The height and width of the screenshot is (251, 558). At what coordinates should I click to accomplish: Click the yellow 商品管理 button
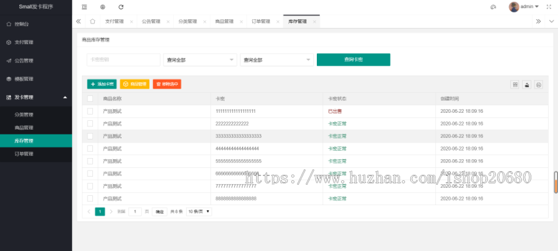(135, 84)
